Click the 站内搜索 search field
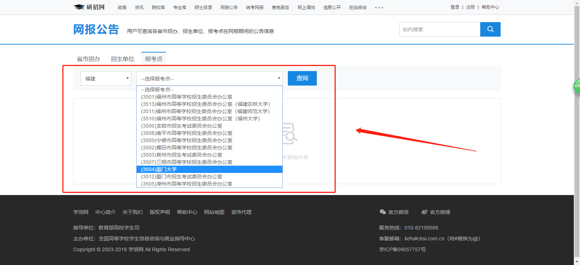 440,29
